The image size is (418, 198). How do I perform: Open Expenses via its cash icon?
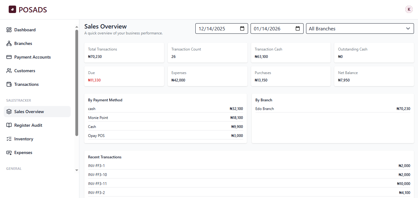(9, 152)
